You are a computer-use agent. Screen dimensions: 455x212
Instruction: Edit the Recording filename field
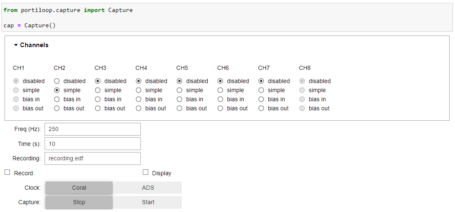(92, 159)
